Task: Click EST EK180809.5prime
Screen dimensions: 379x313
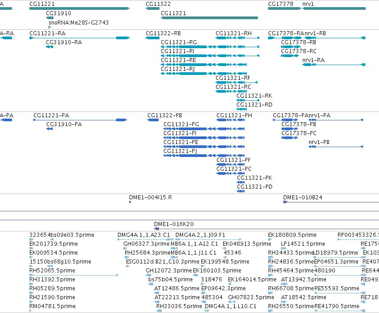Action: pos(292,235)
